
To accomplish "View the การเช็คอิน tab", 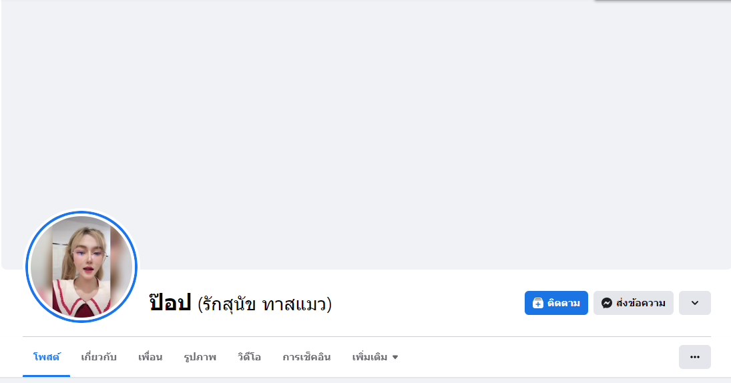I will click(x=306, y=357).
